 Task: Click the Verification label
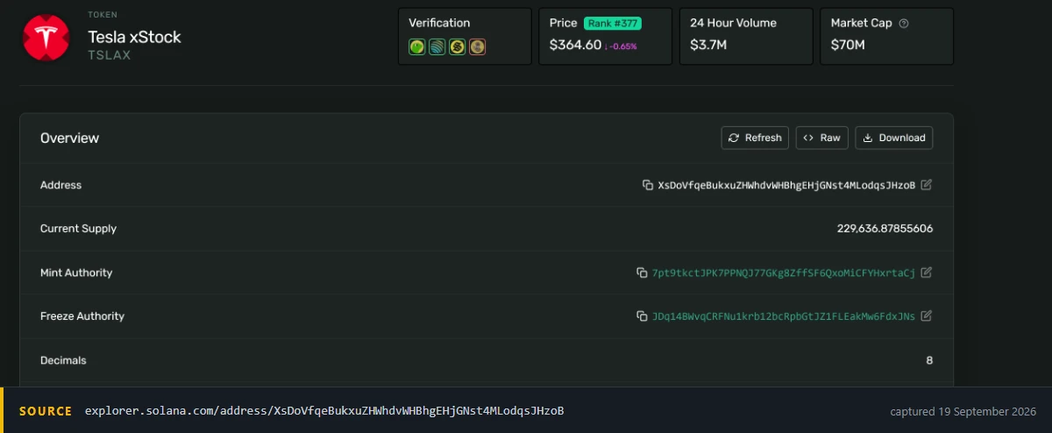[x=439, y=23]
